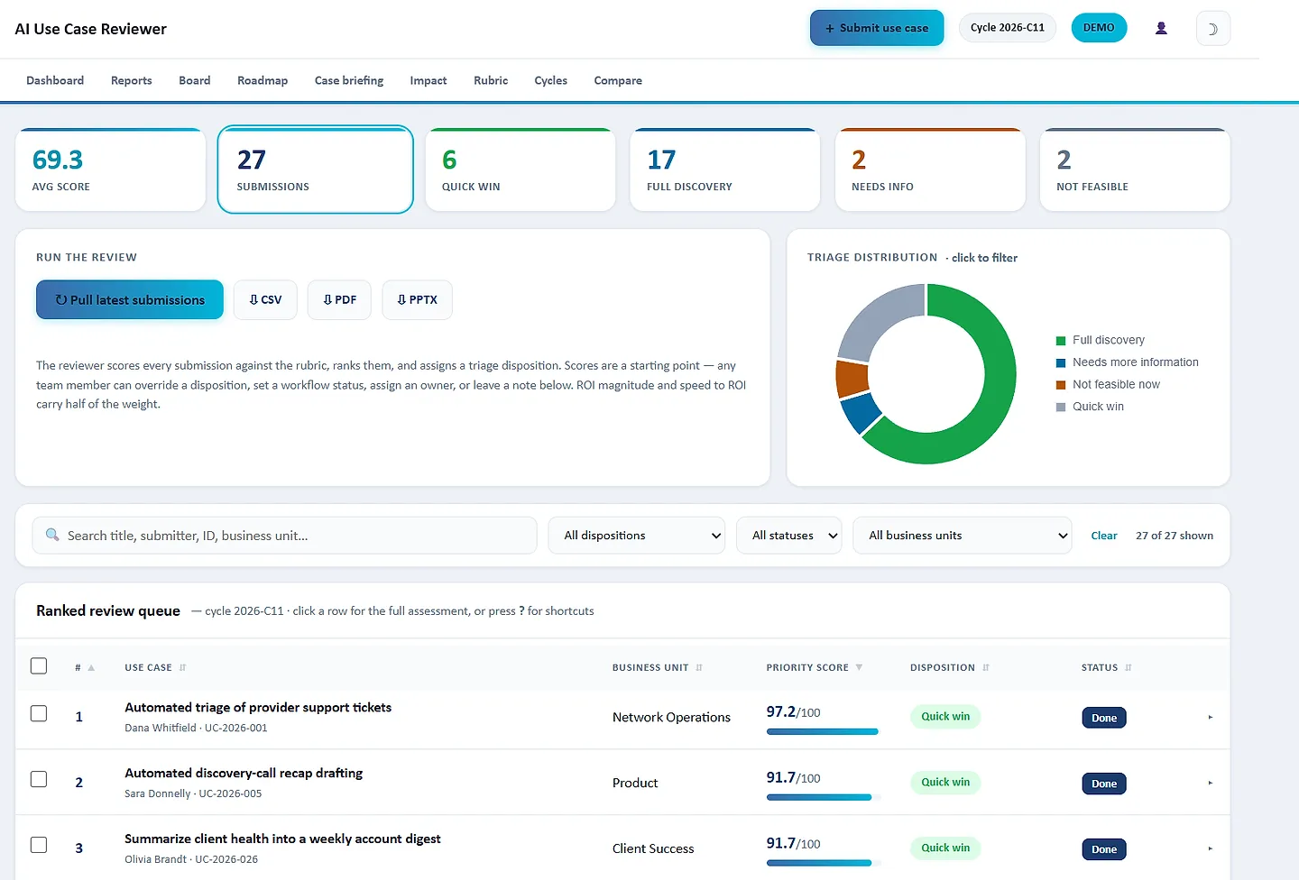Screen dimensions: 1299x880
Task: Open the All statuses dropdown
Action: [789, 536]
